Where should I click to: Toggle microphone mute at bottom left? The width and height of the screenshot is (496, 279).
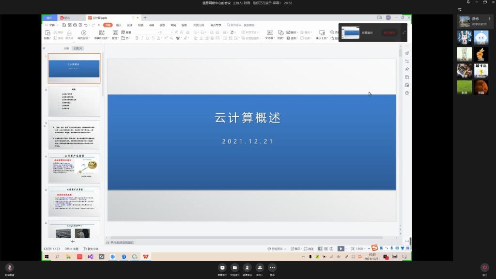[x=9, y=267]
